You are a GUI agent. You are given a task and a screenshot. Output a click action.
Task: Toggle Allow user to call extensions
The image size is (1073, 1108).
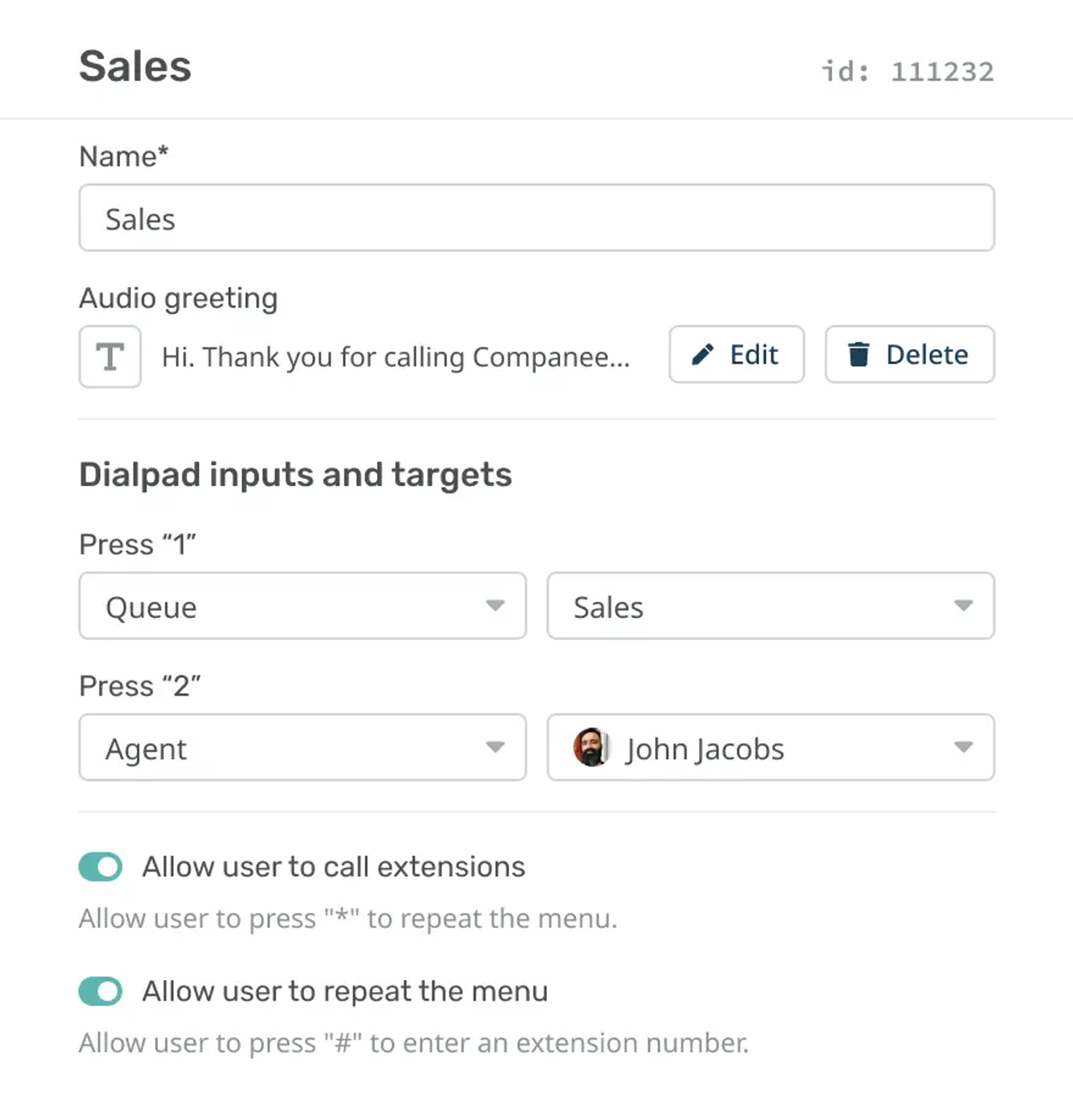click(101, 866)
